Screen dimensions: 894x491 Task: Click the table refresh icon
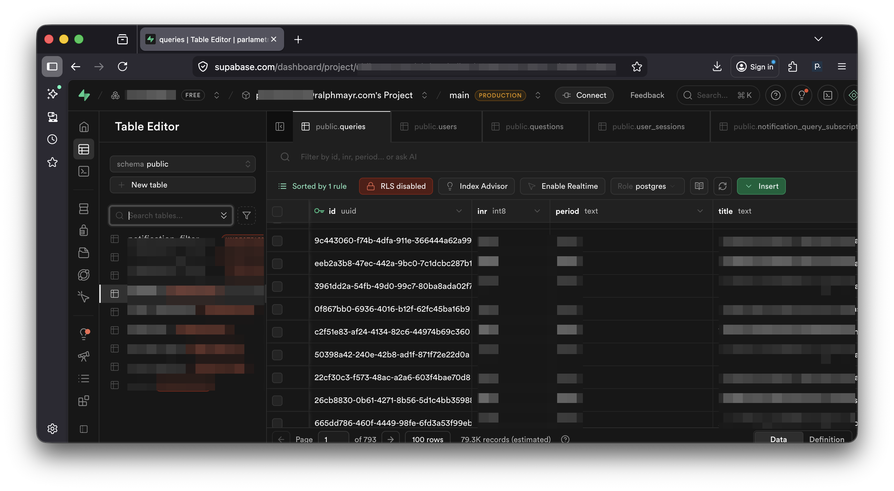coord(722,186)
